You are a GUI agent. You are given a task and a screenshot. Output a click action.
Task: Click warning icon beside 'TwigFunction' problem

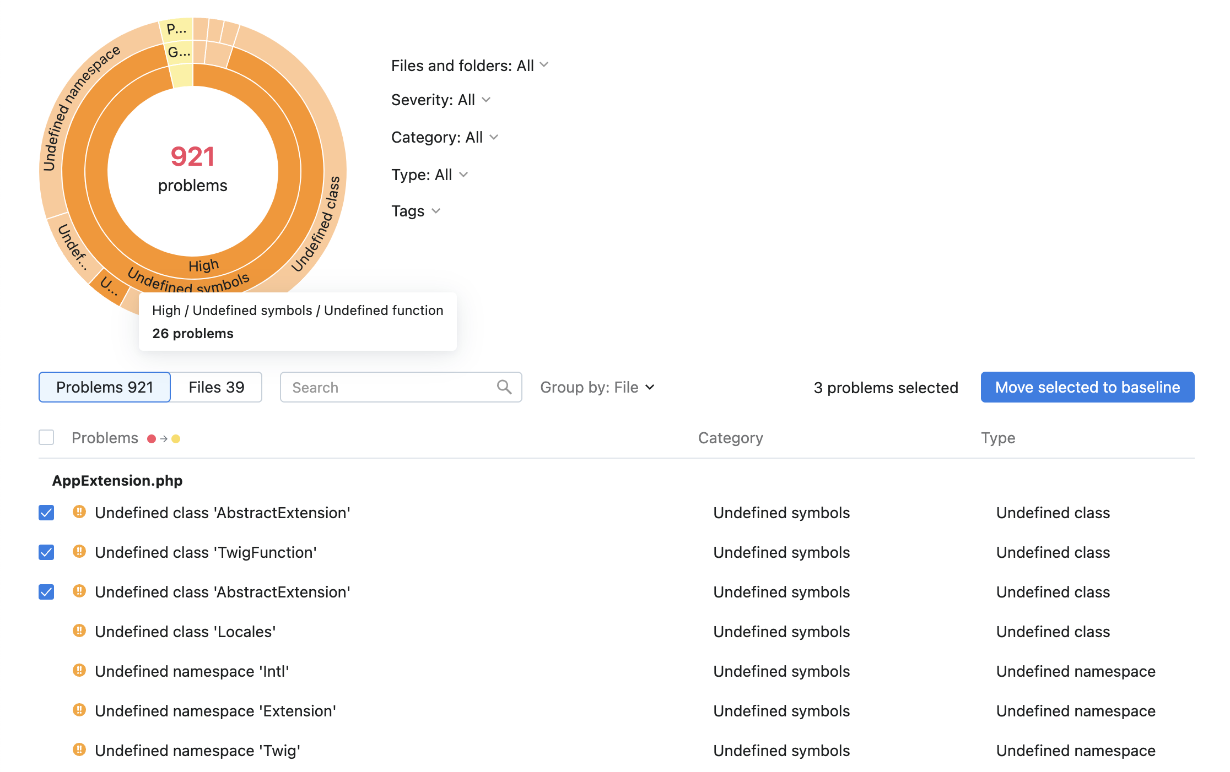coord(79,552)
